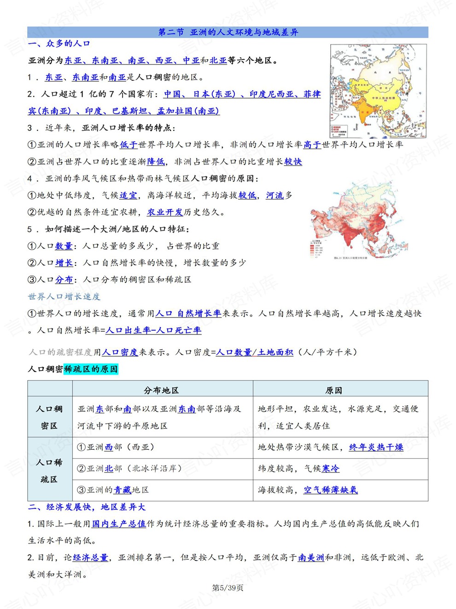Select row header "人口稠密区"
Screen dimensions: 456x609
pos(50,417)
